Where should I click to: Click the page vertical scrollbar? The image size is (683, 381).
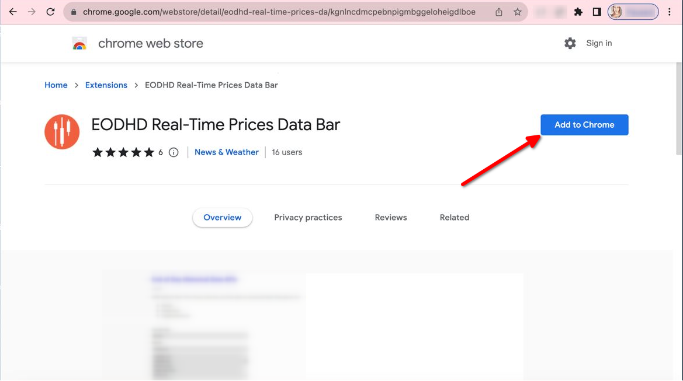[679, 109]
